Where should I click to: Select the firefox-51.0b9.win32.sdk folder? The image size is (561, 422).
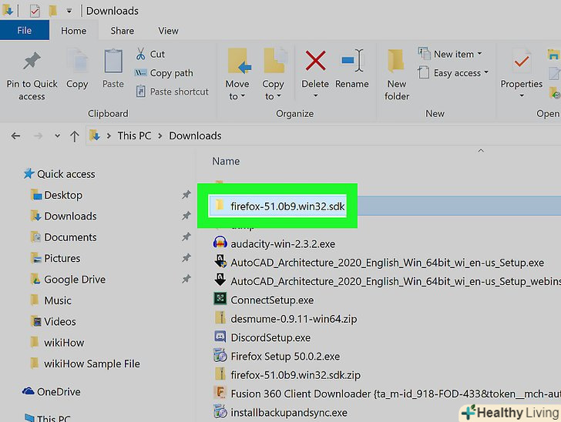tap(277, 206)
